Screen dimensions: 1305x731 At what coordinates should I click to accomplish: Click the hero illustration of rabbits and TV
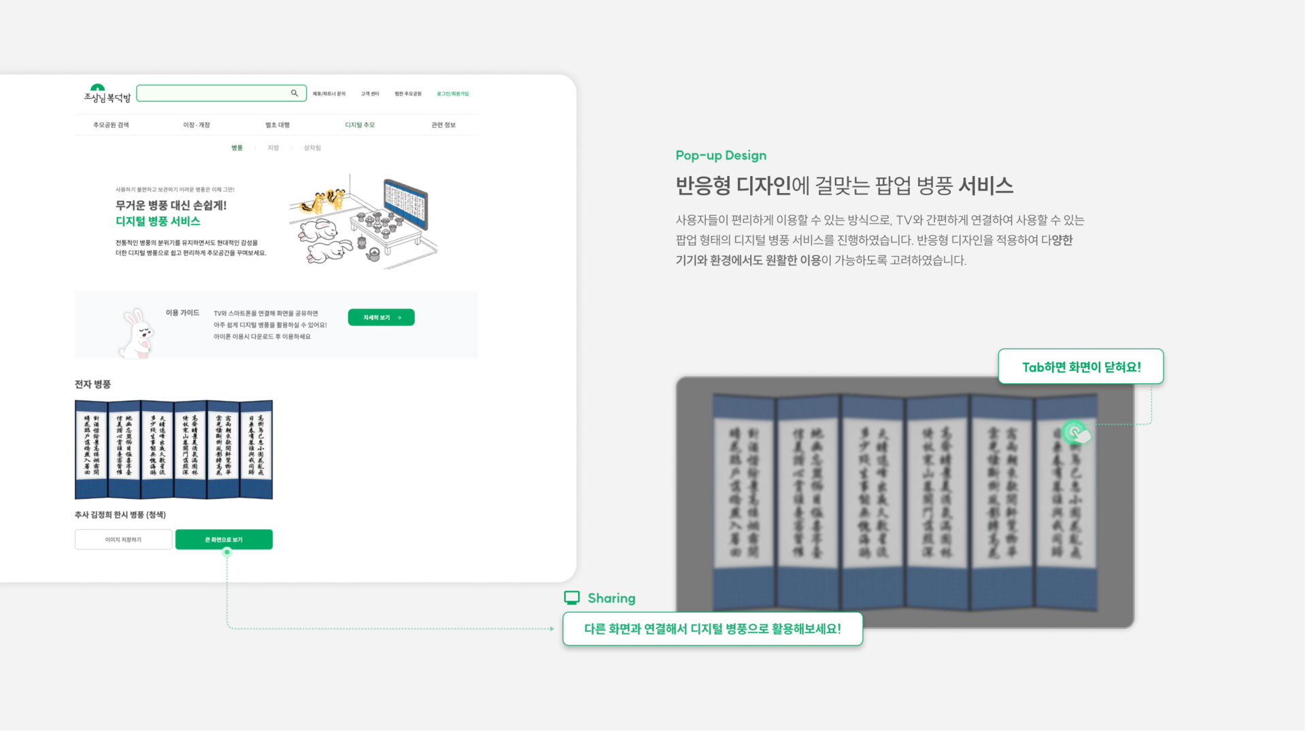(364, 221)
